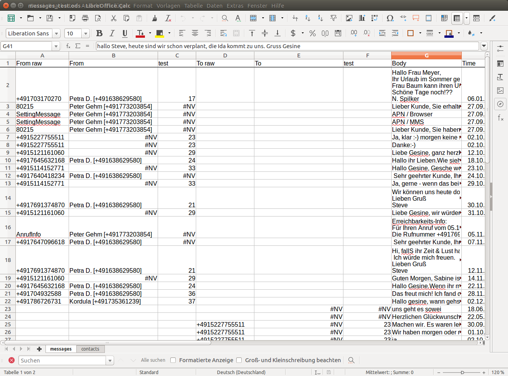Viewport: 508px width, 376px height.
Task: Open the Navigator in the sidebar
Action: click(500, 104)
